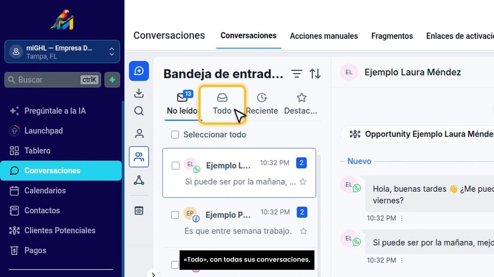The image size is (494, 277).
Task: Star the 'Es que entre semana trabajo' conversation
Action: (303, 231)
